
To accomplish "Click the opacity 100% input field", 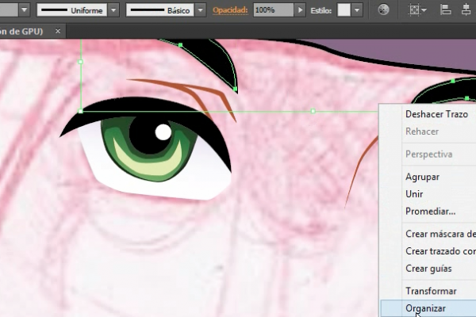I will tap(272, 11).
